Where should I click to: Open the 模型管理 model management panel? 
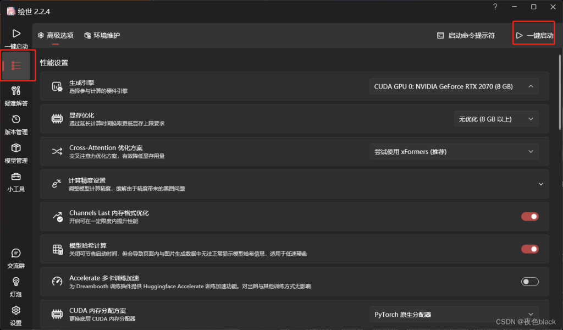click(x=16, y=152)
